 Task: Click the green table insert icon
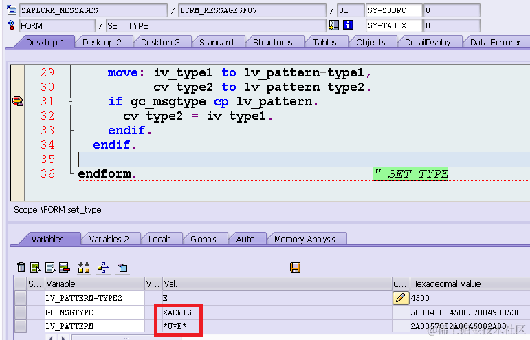click(x=35, y=267)
